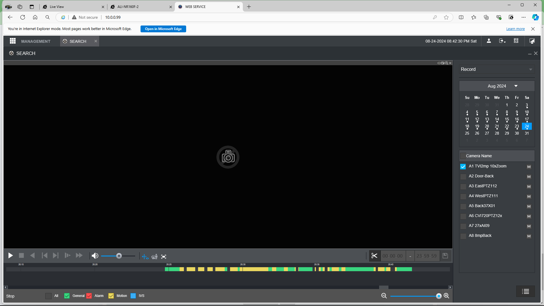
Task: Enable smart search person icon
Action: pos(154,257)
